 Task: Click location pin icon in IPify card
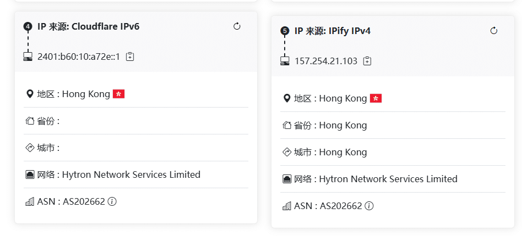pyautogui.click(x=287, y=98)
